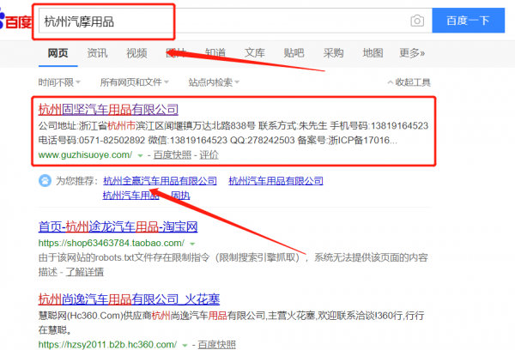This screenshot has width=515, height=350.
Task: Open recommended link 杭州全赢汽车用品有限公司
Action: (161, 181)
